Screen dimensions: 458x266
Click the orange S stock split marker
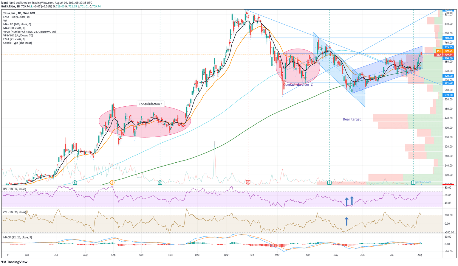(x=112, y=182)
